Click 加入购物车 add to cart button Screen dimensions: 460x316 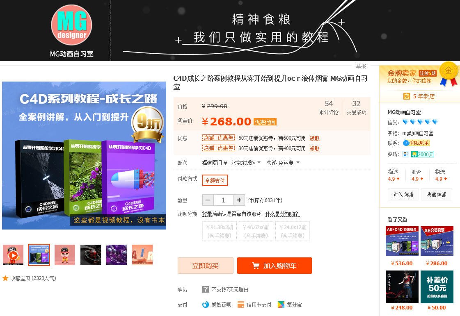(x=274, y=266)
